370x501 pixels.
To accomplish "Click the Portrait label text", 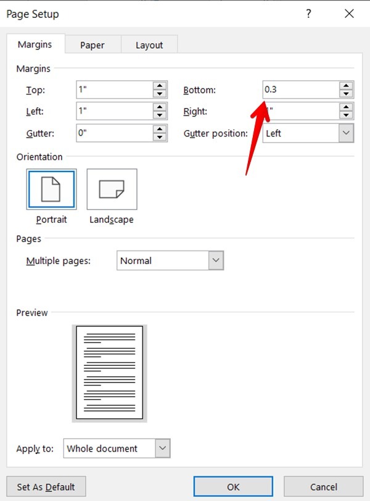I will coord(51,220).
